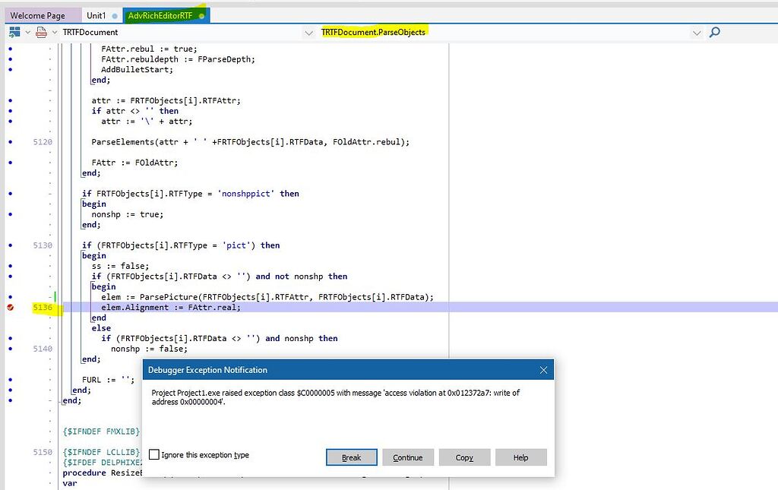Click line number 5140 in the gutter
This screenshot has height=490, width=778.
[43, 349]
